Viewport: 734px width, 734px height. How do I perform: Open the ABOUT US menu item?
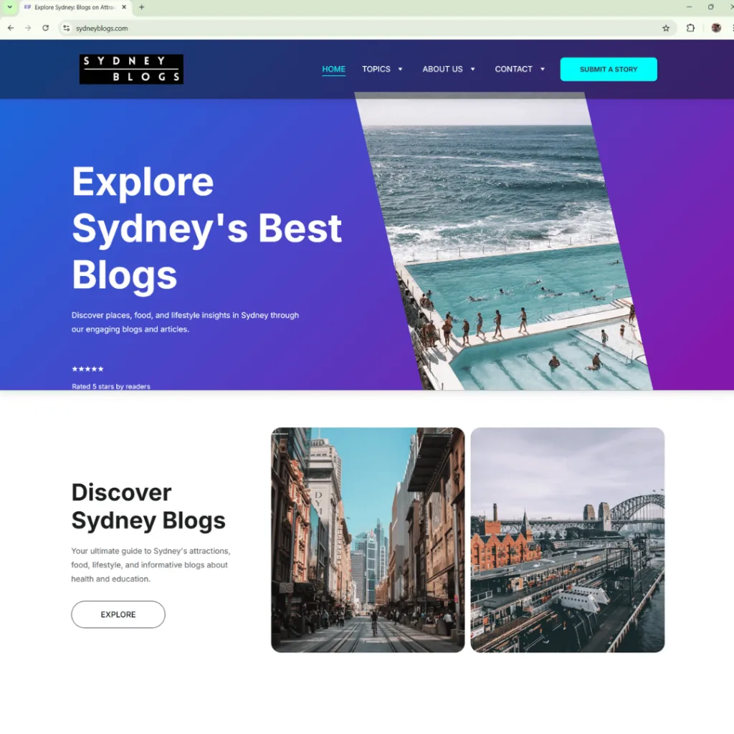coord(442,70)
